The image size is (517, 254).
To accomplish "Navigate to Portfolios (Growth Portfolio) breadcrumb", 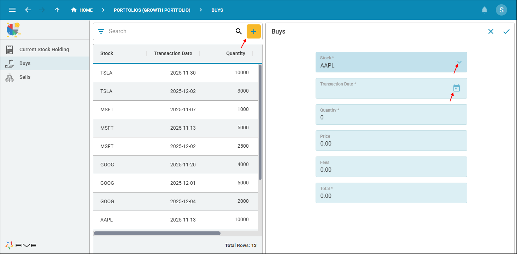I will pos(152,10).
